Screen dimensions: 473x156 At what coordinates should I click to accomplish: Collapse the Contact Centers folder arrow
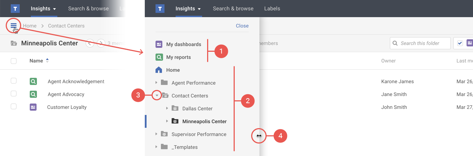tap(157, 96)
